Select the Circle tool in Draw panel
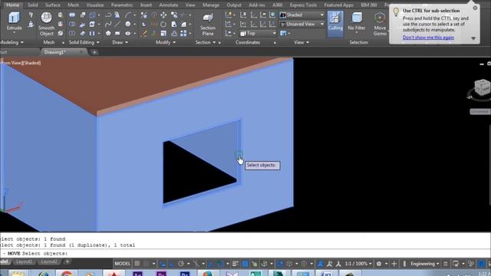This screenshot has width=491, height=276. [x=128, y=24]
